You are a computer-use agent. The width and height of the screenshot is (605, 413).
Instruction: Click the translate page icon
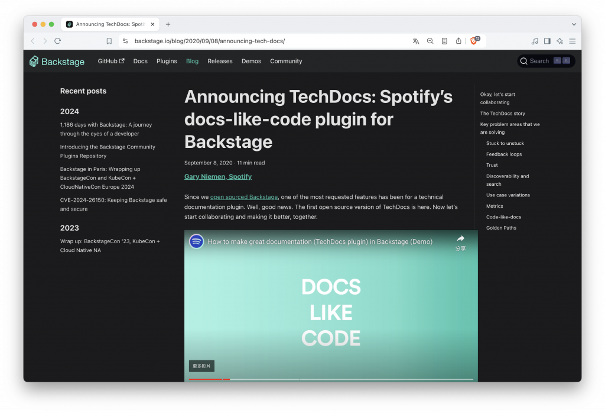point(416,41)
